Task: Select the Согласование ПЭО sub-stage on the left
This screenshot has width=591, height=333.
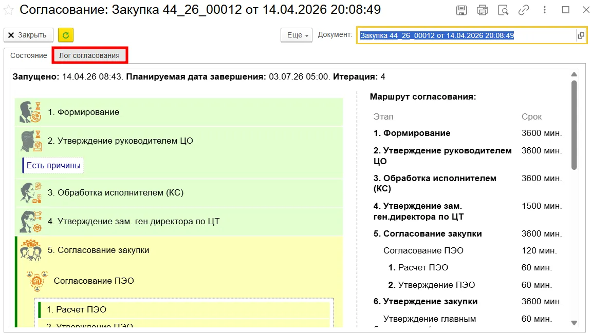Action: pyautogui.click(x=94, y=281)
